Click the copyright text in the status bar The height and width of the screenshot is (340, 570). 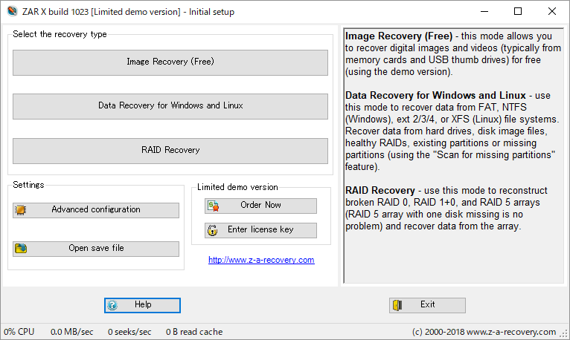[484, 332]
